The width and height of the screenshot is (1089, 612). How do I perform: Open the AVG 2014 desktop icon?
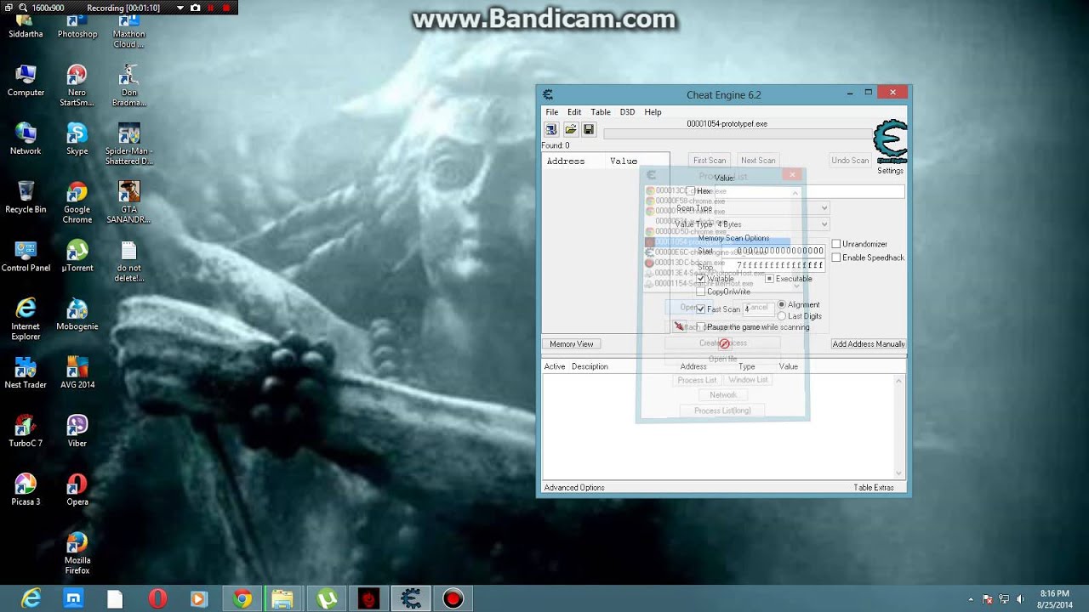77,372
